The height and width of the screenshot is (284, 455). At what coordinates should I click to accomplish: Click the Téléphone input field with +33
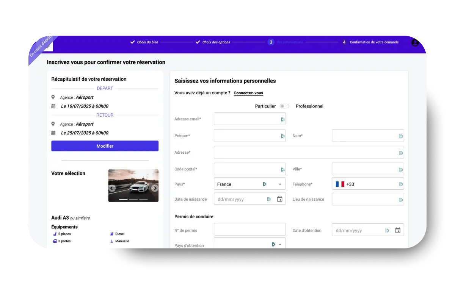368,184
